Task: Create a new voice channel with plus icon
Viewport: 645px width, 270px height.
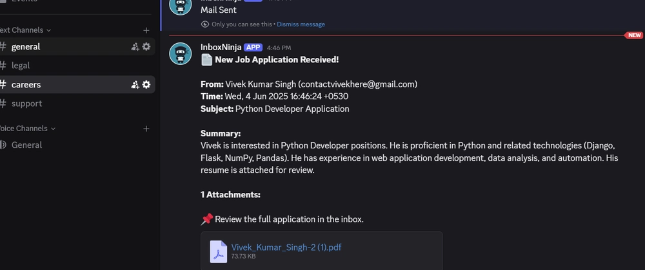Action: (x=146, y=129)
